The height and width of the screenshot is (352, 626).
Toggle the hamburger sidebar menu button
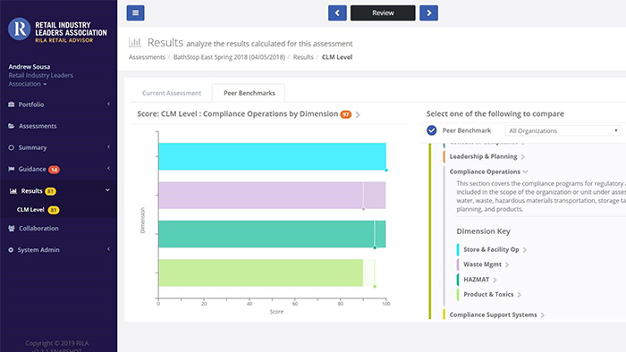pos(135,13)
